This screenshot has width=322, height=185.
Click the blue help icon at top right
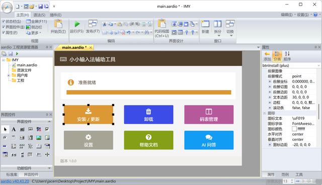[315, 15]
